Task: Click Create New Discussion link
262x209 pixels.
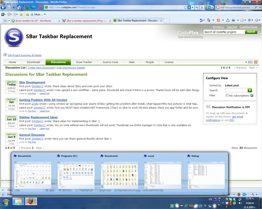Action: 41,67
